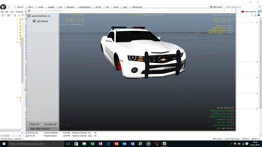Open Outlook from the taskbar

coord(124,144)
